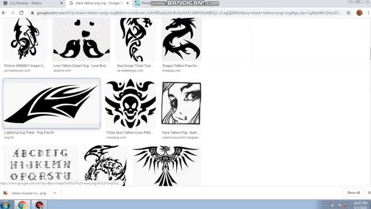Click the Chrome icon in the taskbar
The height and width of the screenshot is (209, 371).
coord(22,205)
